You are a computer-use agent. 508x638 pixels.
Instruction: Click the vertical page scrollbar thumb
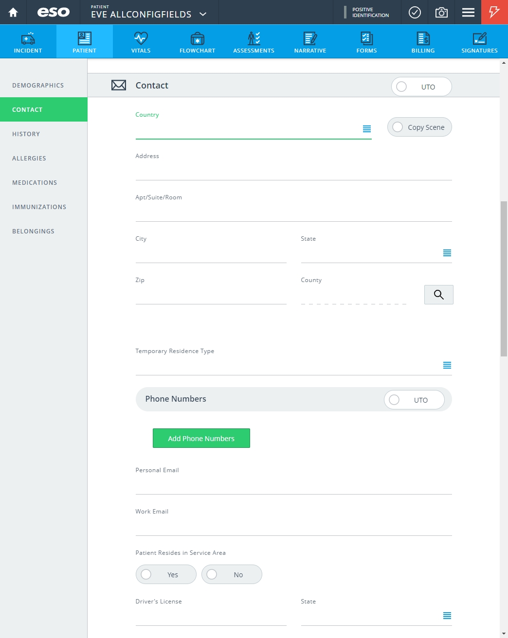[x=504, y=279]
